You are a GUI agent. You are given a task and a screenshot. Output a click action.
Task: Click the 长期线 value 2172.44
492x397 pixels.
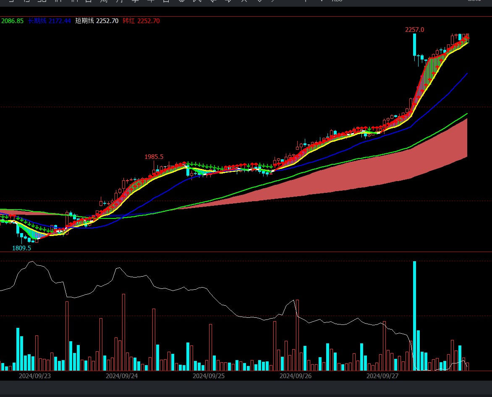(60, 21)
